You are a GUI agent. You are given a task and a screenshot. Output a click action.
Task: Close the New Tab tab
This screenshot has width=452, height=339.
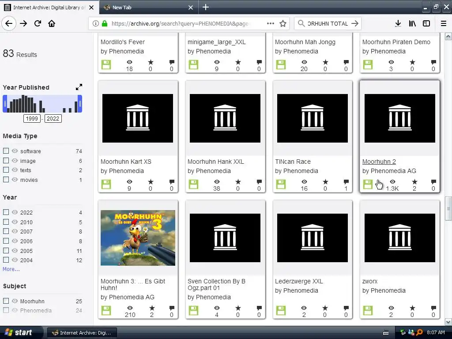[191, 8]
